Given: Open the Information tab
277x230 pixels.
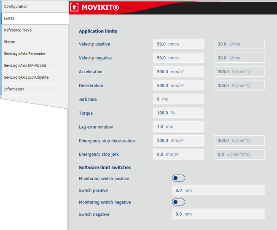Looking at the screenshot, I should pos(34,89).
